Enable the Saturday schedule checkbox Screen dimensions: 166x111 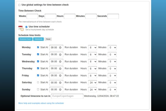(x=38, y=82)
